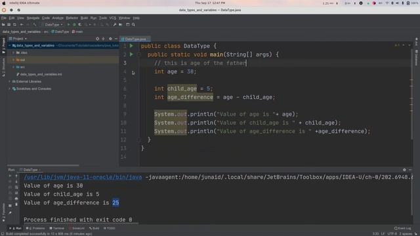420x236 pixels.
Task: Expand External Libraries node
Action: coord(10,81)
